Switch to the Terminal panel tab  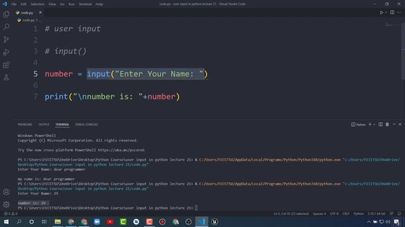pyautogui.click(x=62, y=125)
